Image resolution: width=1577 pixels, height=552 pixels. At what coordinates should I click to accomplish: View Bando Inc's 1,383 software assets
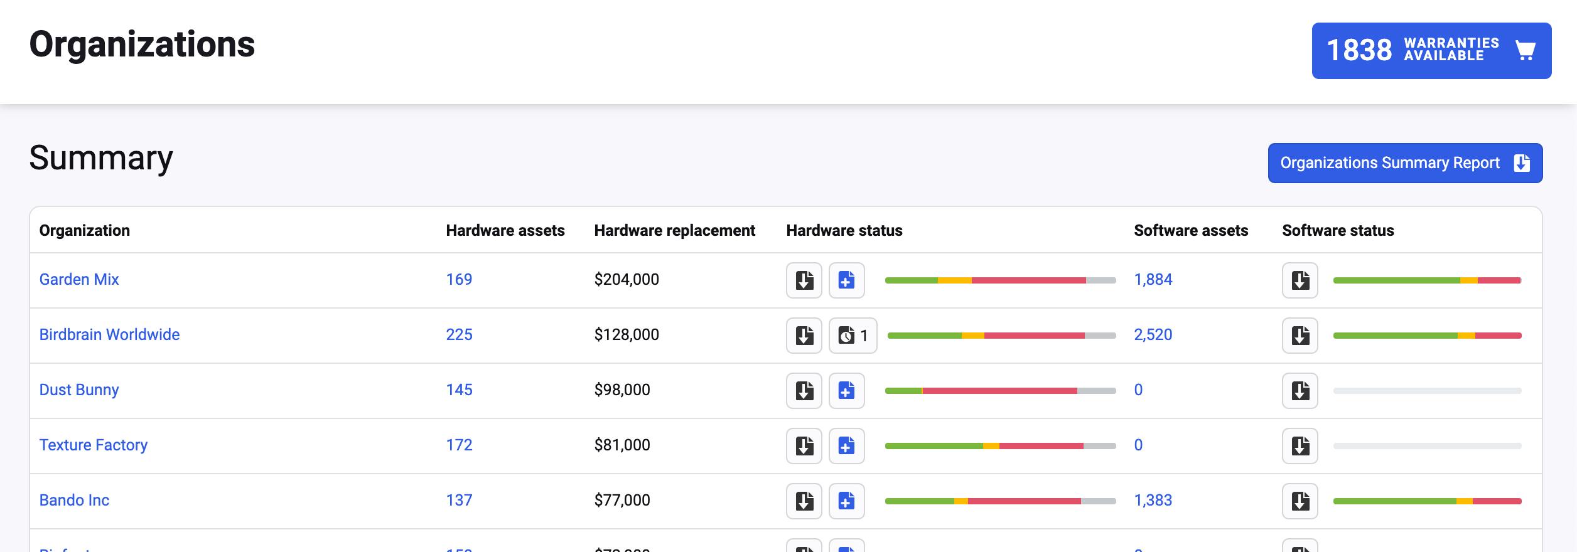click(x=1153, y=501)
